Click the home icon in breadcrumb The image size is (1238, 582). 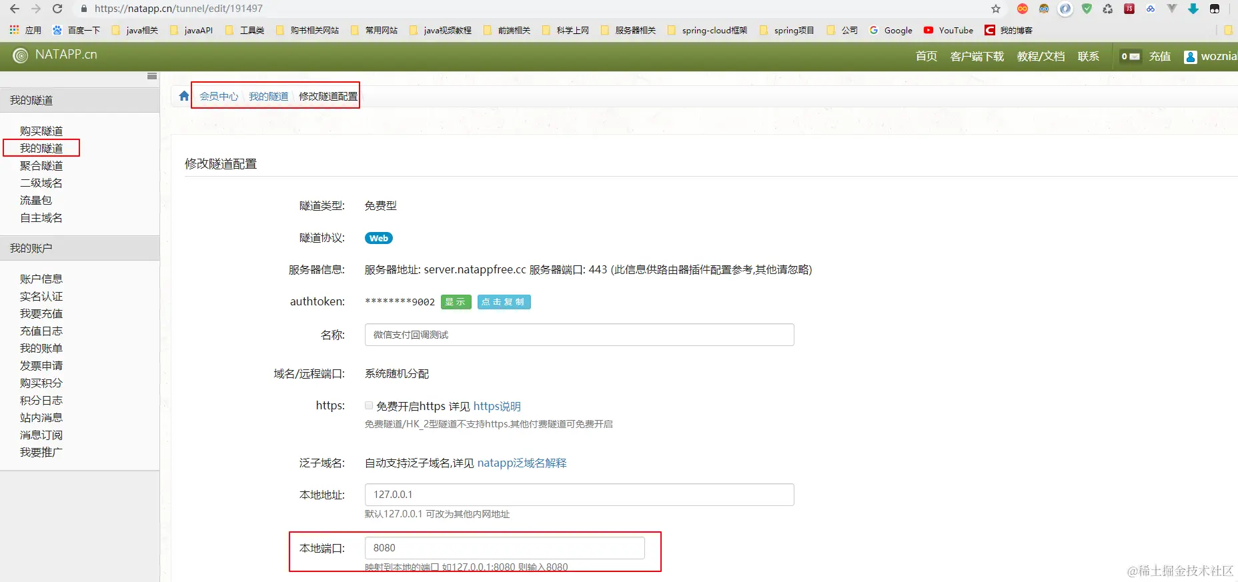(184, 95)
